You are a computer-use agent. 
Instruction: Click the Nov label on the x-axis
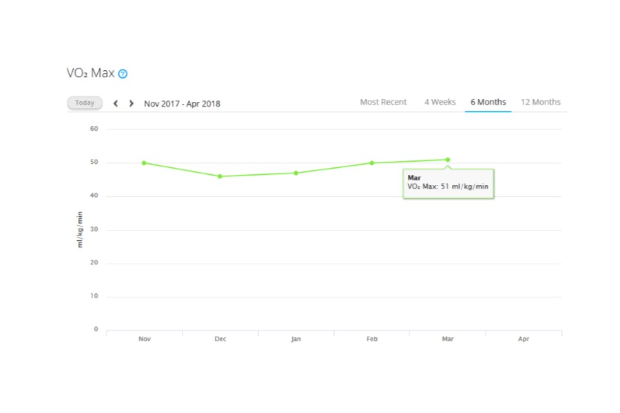[144, 339]
